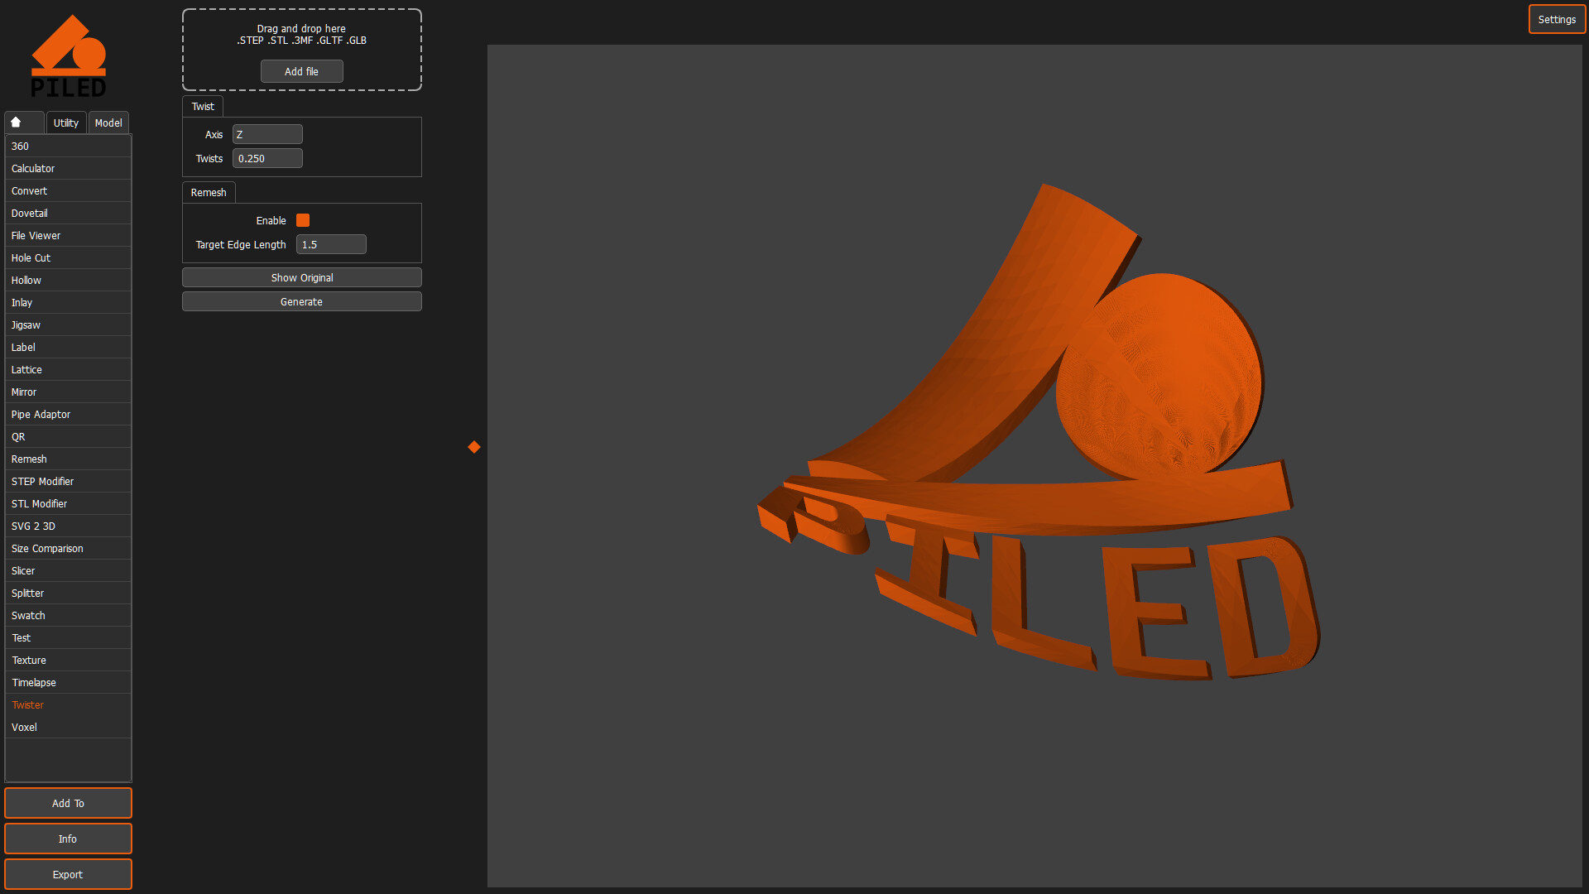Click the Twists value field
Viewport: 1589px width, 894px height.
tap(267, 158)
